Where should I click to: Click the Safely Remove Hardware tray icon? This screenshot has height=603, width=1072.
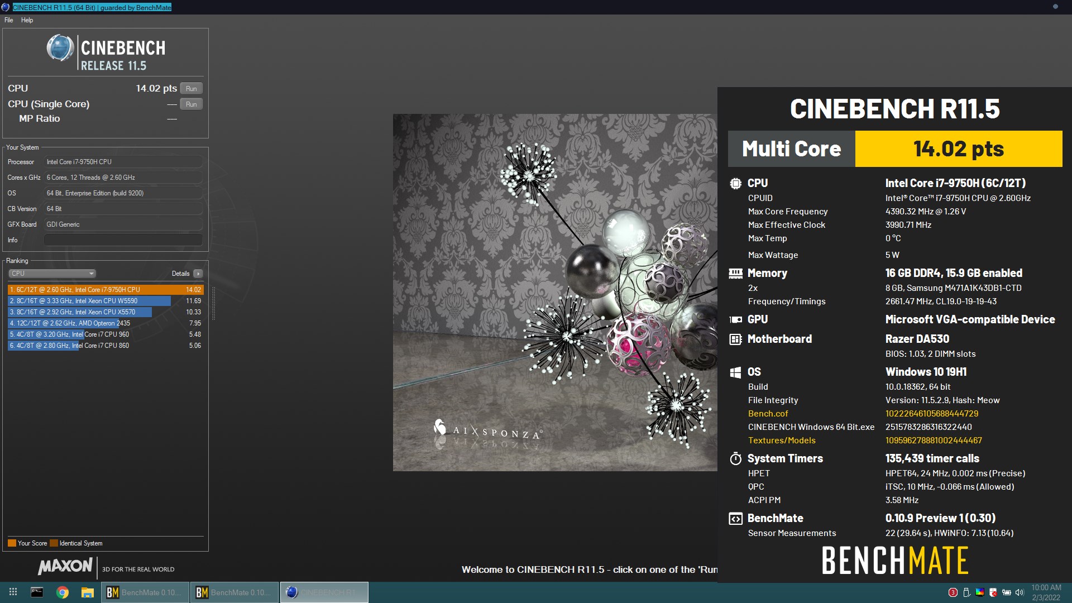click(966, 592)
